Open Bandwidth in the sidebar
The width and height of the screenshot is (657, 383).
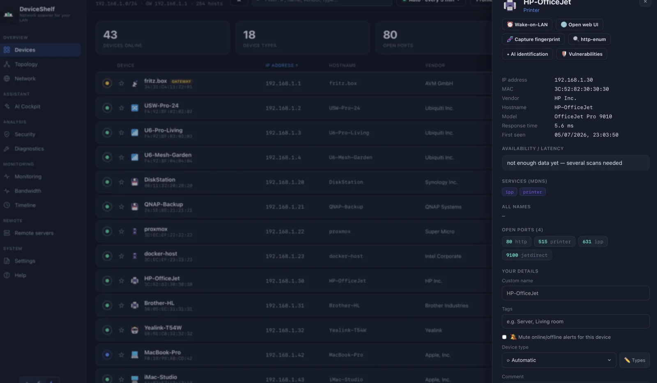tap(40, 191)
